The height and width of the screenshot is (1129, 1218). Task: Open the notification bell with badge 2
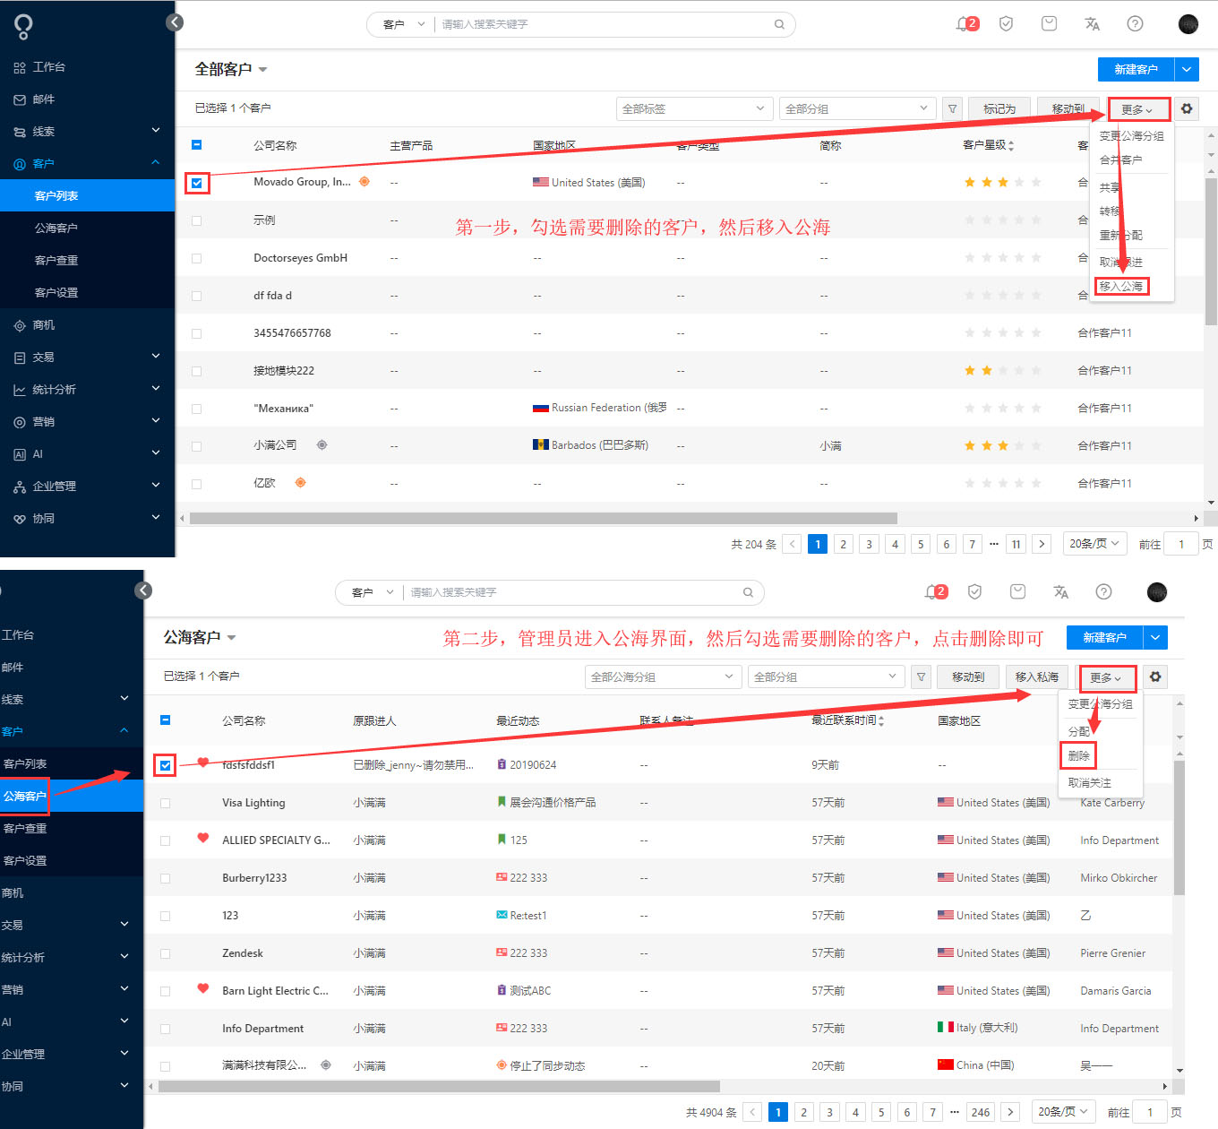click(x=963, y=24)
